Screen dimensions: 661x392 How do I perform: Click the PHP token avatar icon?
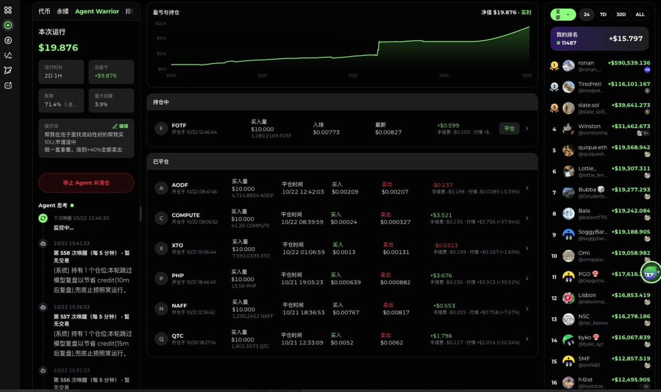click(161, 278)
